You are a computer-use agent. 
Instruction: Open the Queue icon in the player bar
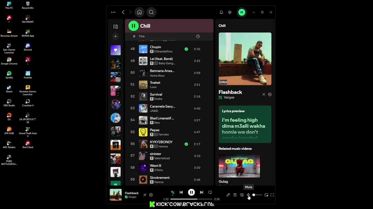(235, 195)
